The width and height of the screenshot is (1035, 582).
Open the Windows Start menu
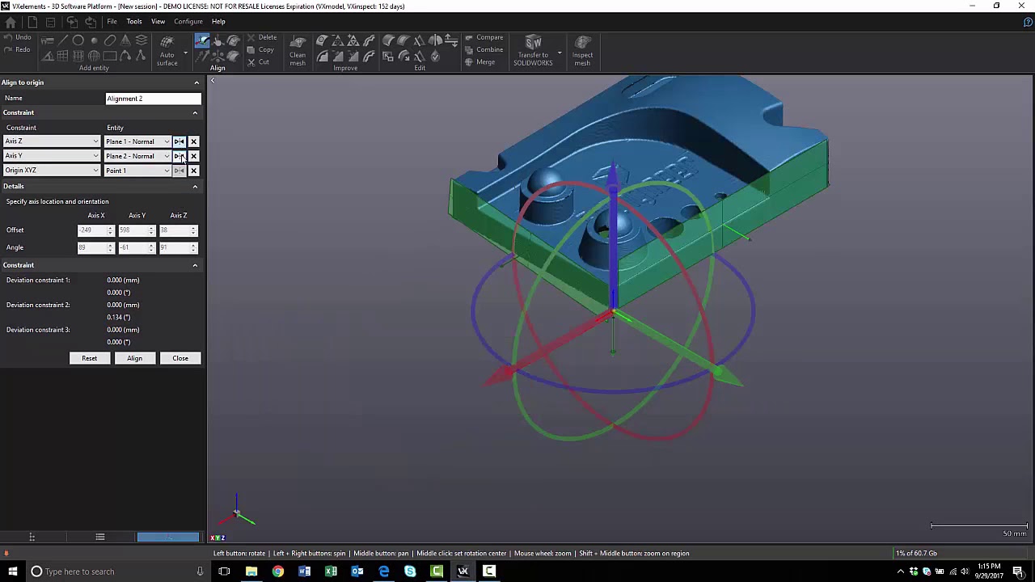click(x=12, y=571)
